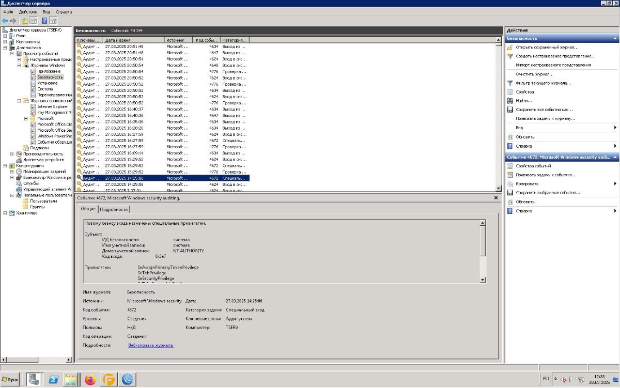Click Привязать задачу к журналу action
Screen dimensions: 620x388
(x=546, y=118)
